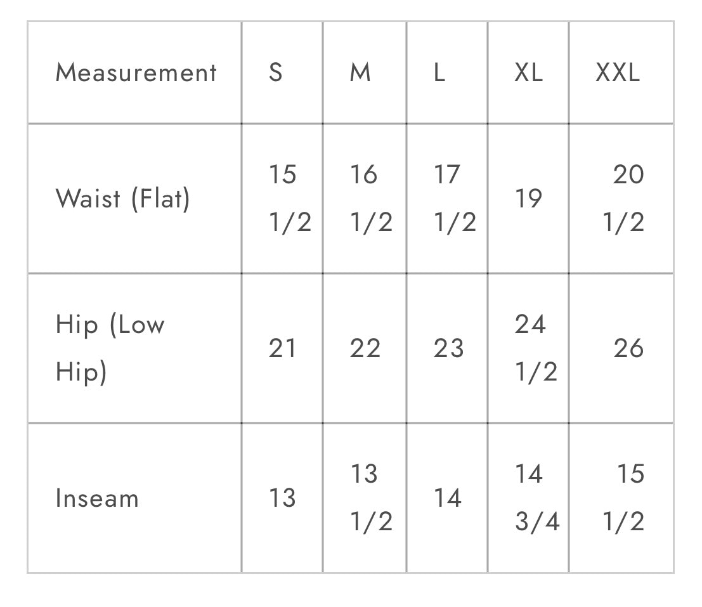Click the hip value 23 for L

[x=448, y=348]
